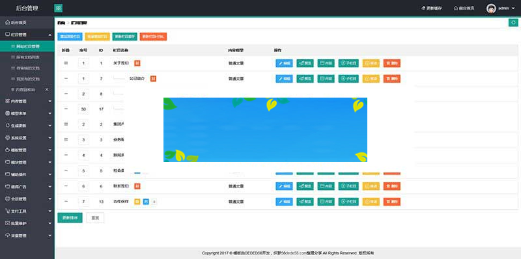Open 后台首页 in the sidebar
This screenshot has width=521, height=259.
pos(27,23)
